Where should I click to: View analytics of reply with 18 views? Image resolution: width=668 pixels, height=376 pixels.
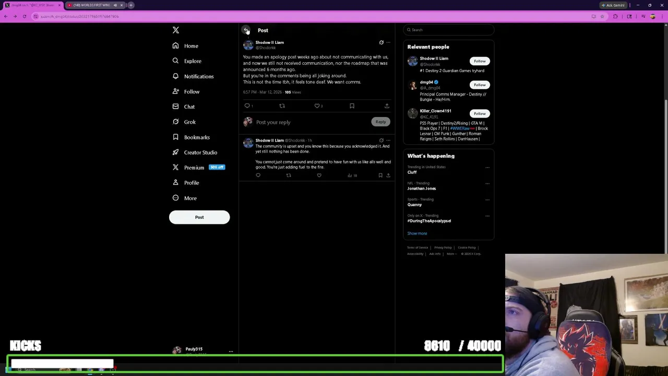pos(352,175)
